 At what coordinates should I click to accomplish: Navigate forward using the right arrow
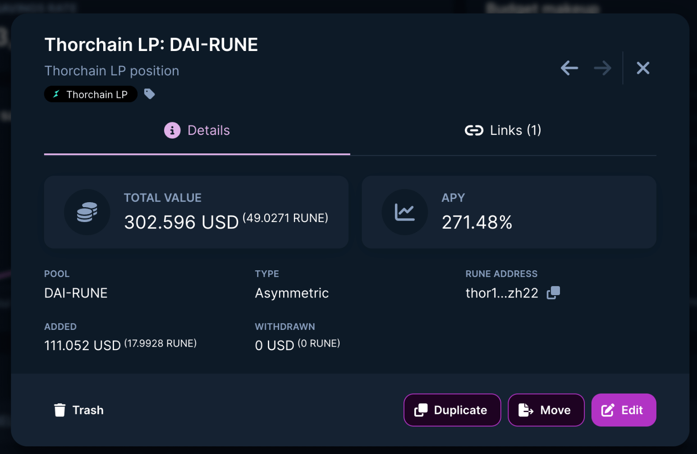[602, 68]
